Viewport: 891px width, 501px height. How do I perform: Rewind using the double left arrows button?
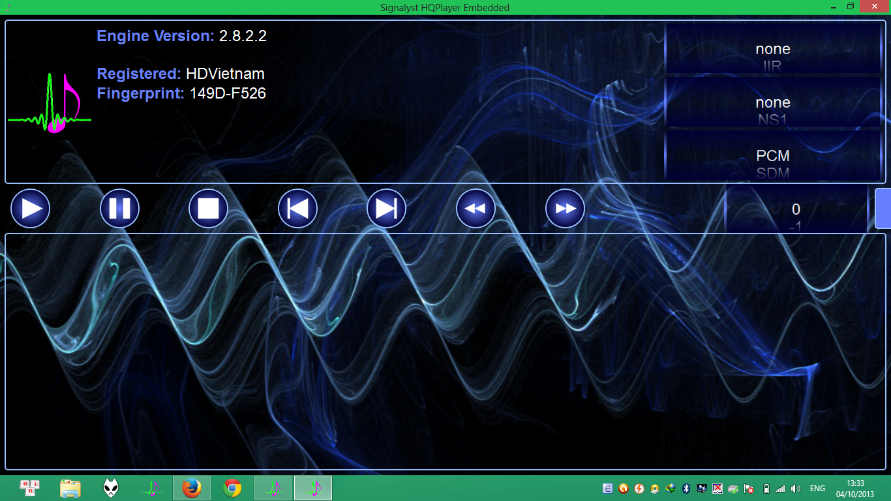476,209
